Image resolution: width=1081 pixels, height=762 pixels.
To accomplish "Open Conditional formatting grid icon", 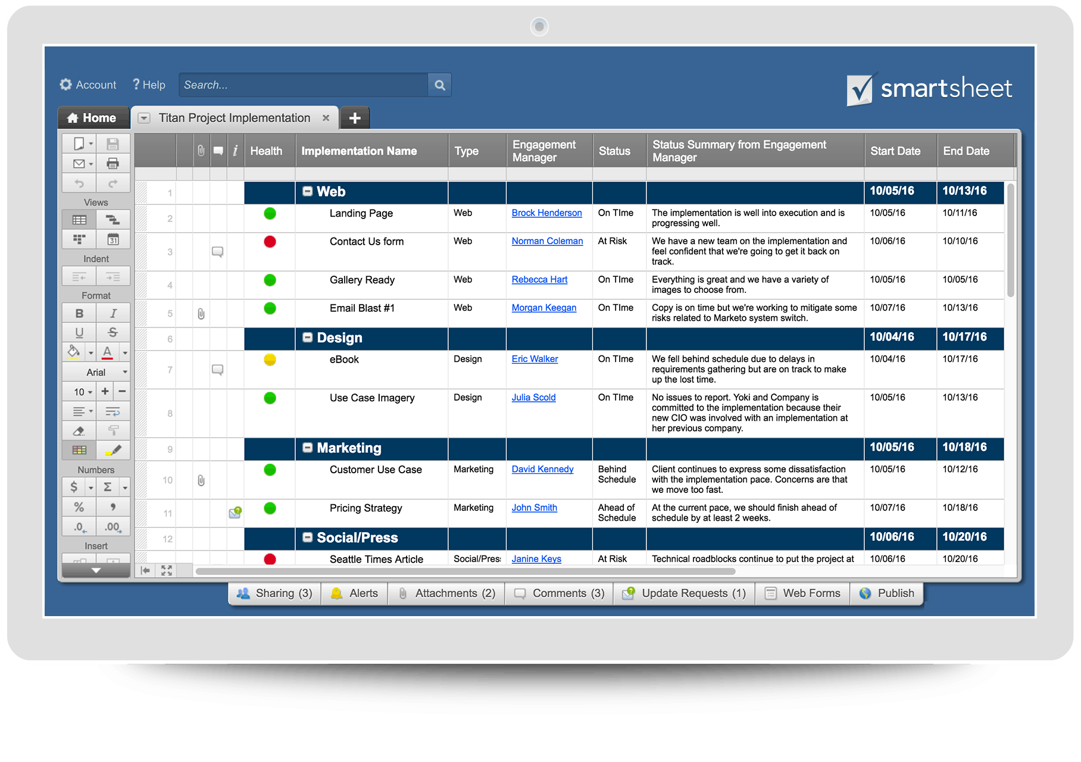I will pos(79,450).
